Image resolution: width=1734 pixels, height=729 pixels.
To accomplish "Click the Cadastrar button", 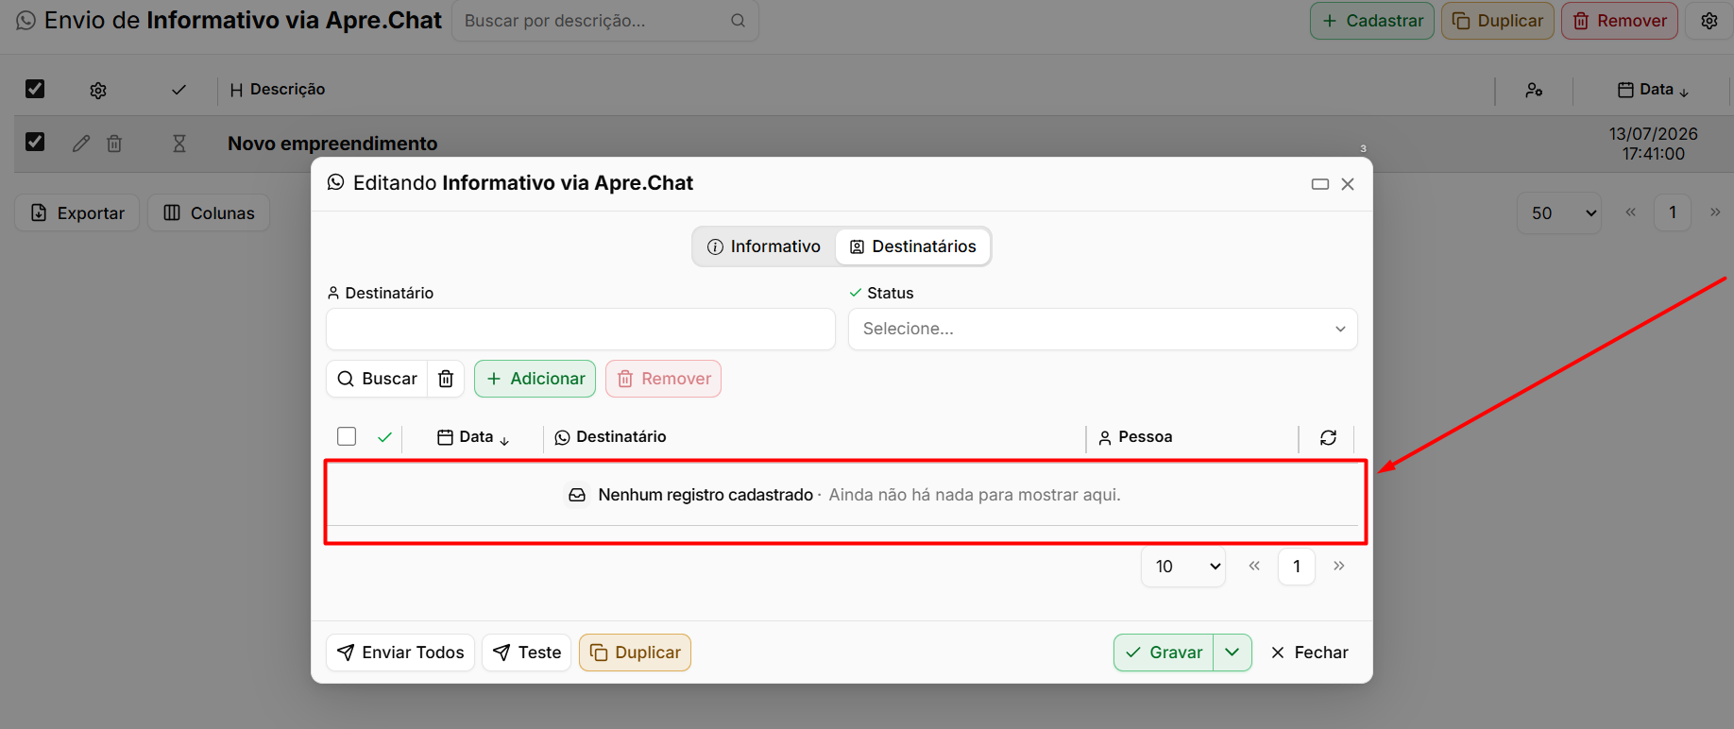I will pos(1372,21).
